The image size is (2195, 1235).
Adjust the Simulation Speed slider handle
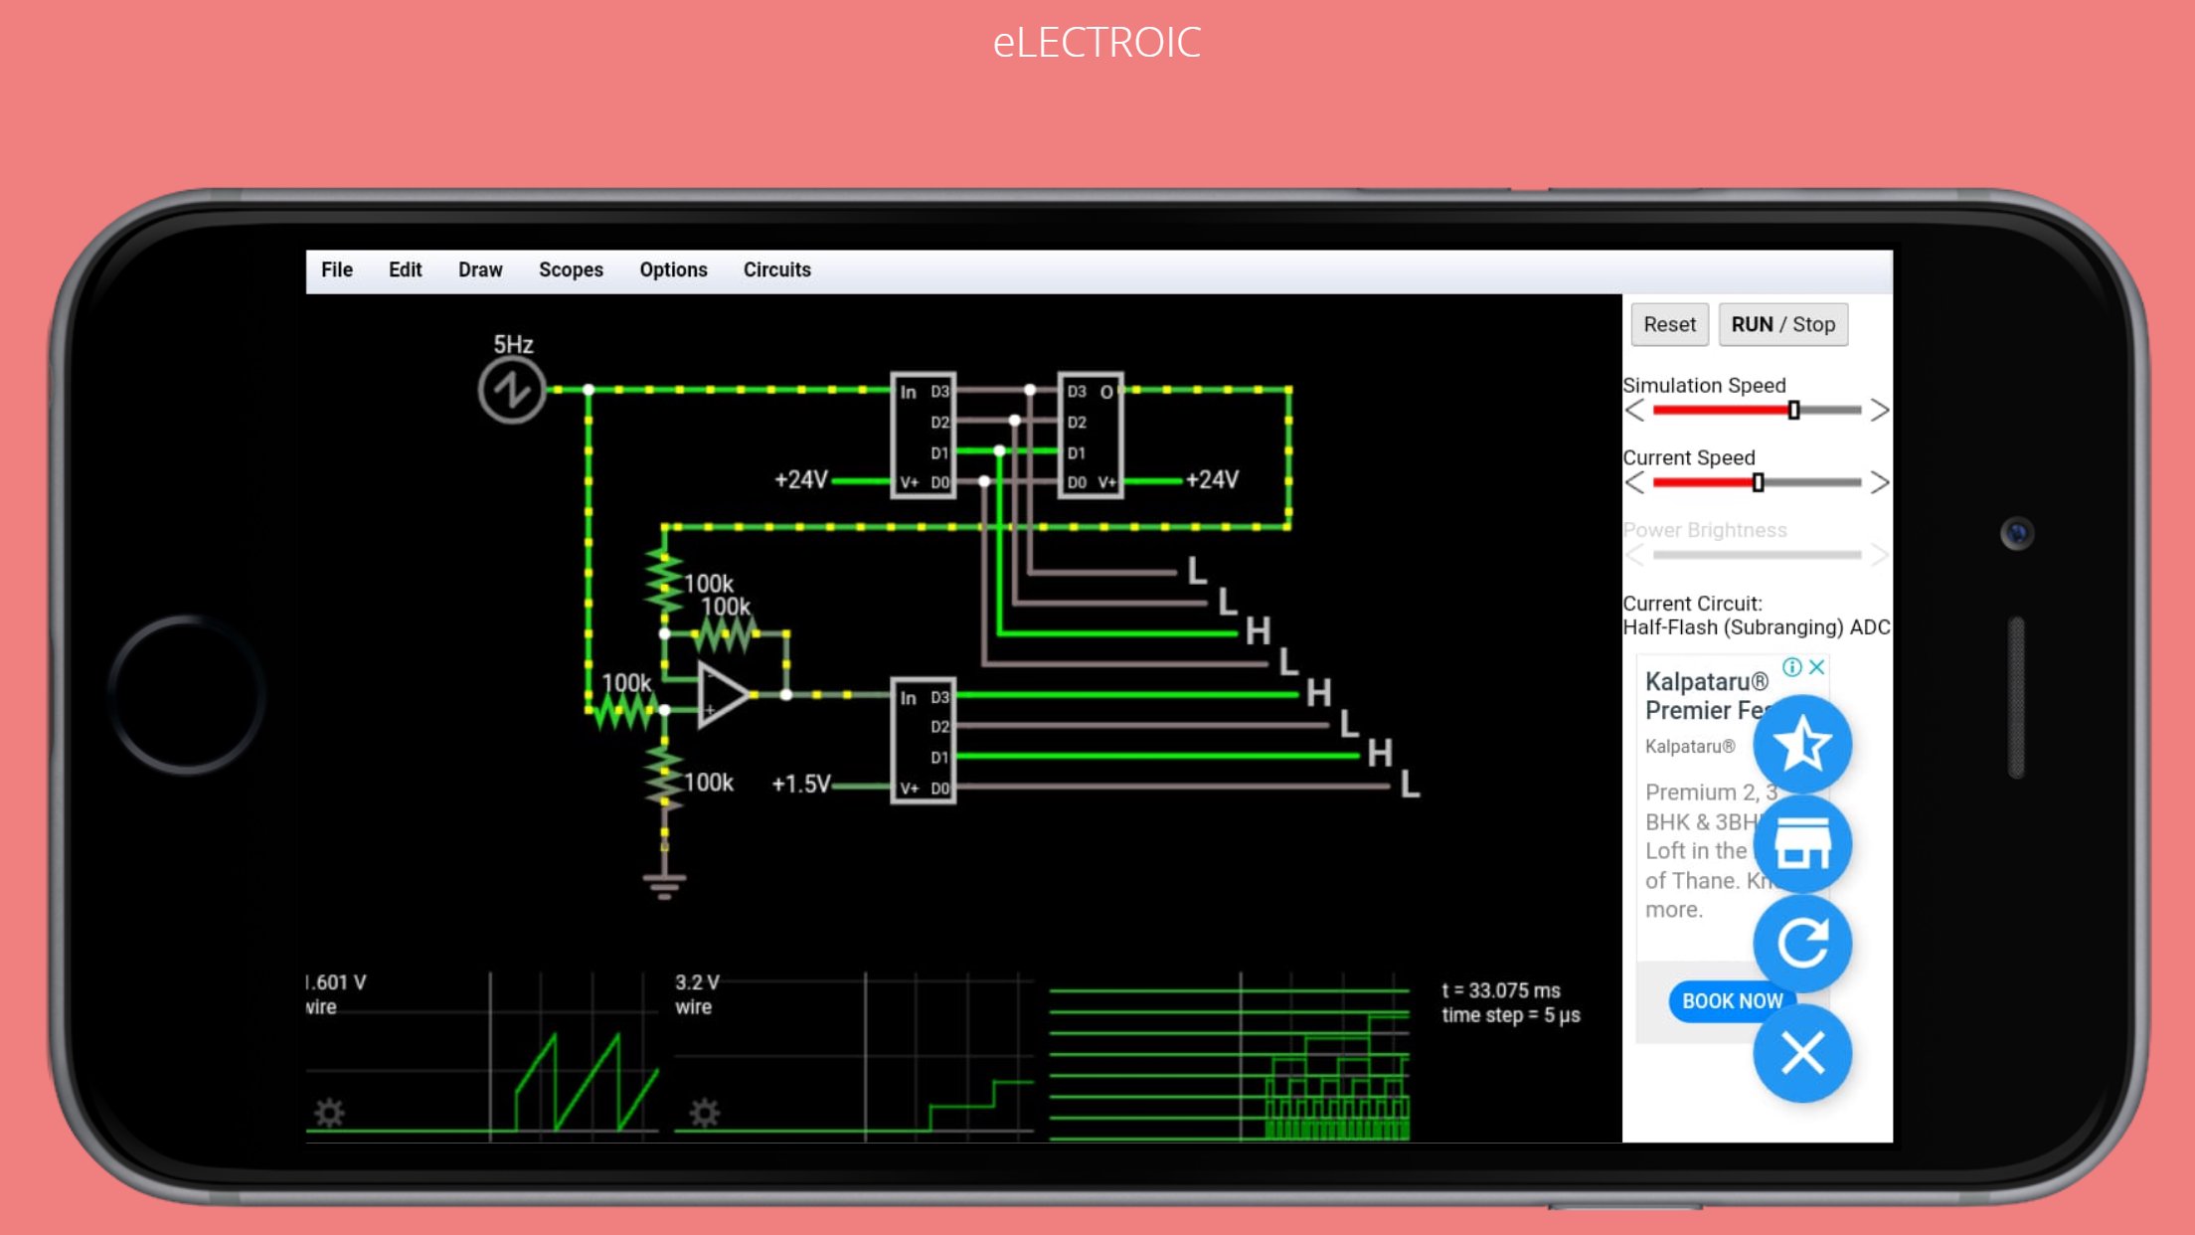click(x=1792, y=409)
